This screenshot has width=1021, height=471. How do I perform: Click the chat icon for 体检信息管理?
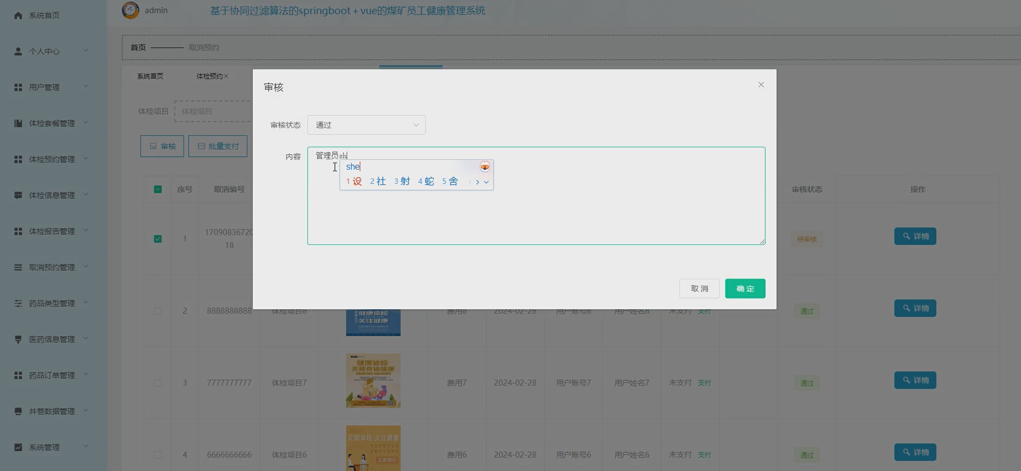pos(18,195)
